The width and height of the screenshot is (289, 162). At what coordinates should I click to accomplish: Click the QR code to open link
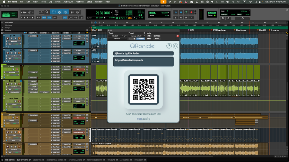144,89
